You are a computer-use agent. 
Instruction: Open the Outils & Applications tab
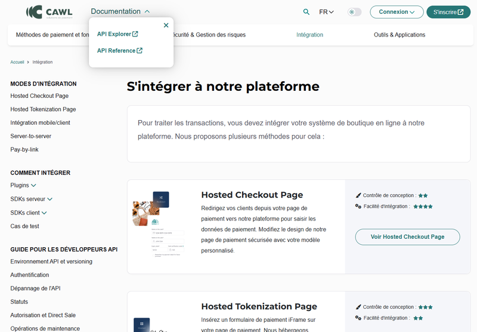click(399, 35)
